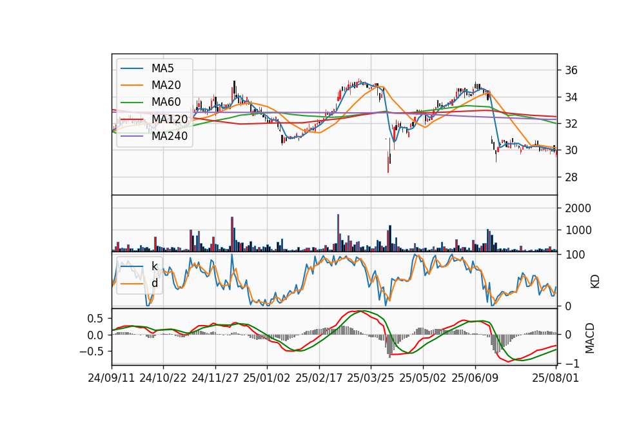Click the MACD left axis value −0.5

click(92, 351)
